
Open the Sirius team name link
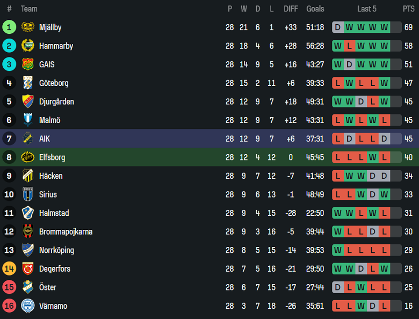click(48, 194)
